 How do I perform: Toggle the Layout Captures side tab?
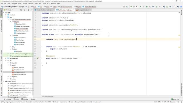click(x=1, y=56)
